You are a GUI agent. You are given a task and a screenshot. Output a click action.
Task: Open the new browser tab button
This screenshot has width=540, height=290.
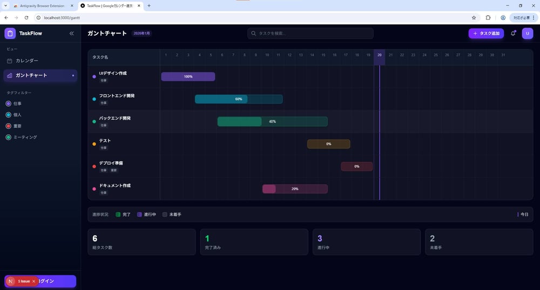pos(149,5)
